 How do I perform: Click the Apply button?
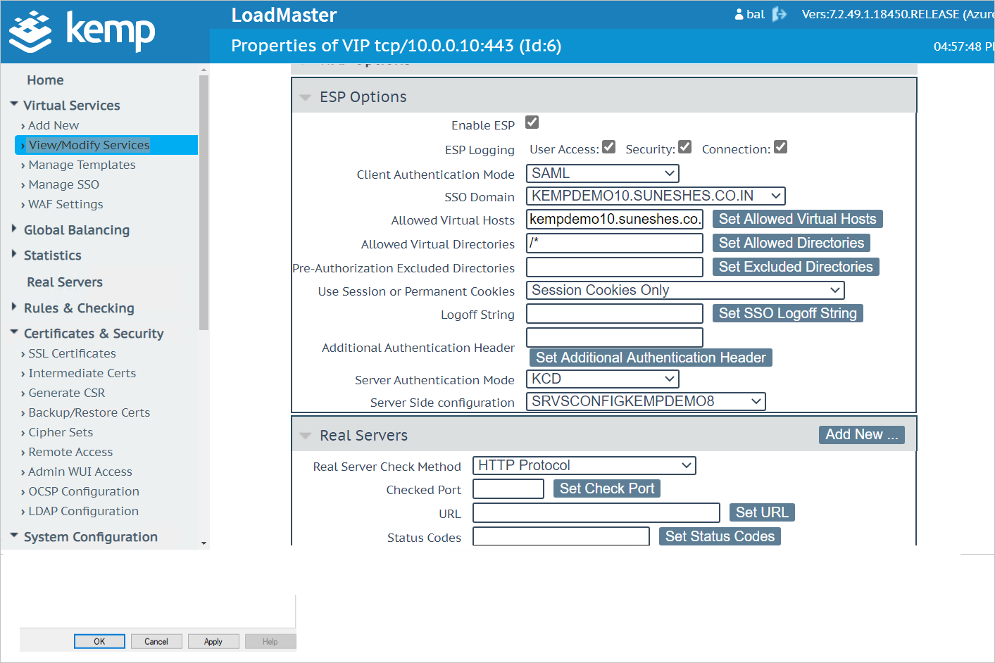213,641
